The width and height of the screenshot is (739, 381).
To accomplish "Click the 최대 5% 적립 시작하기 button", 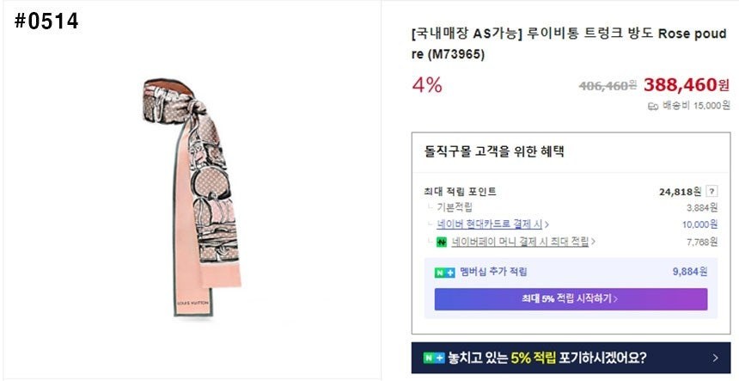I will [x=571, y=298].
